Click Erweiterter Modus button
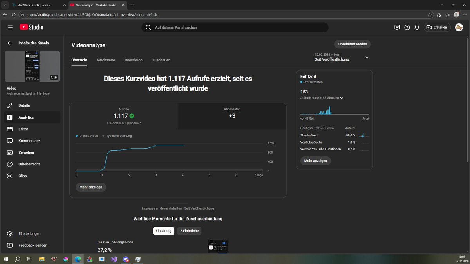The width and height of the screenshot is (470, 264). point(352,44)
